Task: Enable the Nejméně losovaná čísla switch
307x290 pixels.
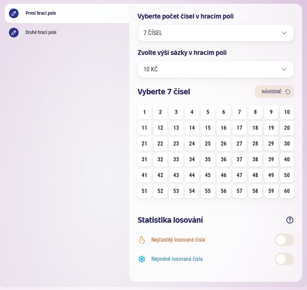Action: [x=284, y=259]
